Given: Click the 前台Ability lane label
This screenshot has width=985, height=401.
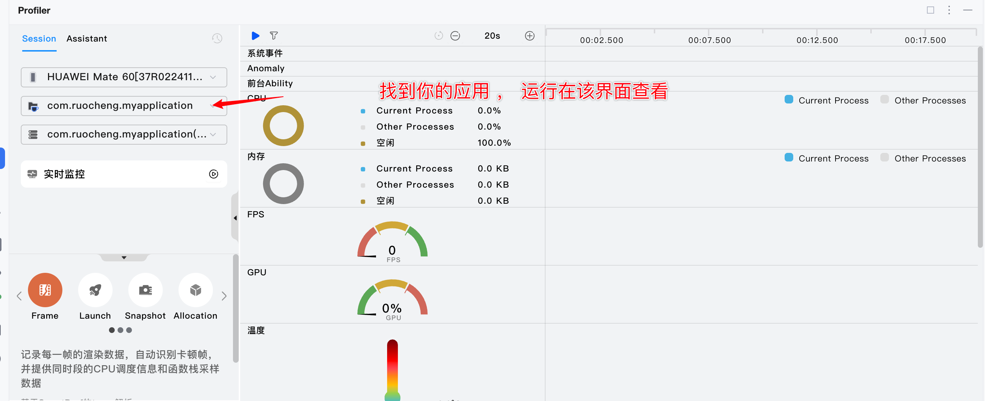Looking at the screenshot, I should tap(270, 83).
